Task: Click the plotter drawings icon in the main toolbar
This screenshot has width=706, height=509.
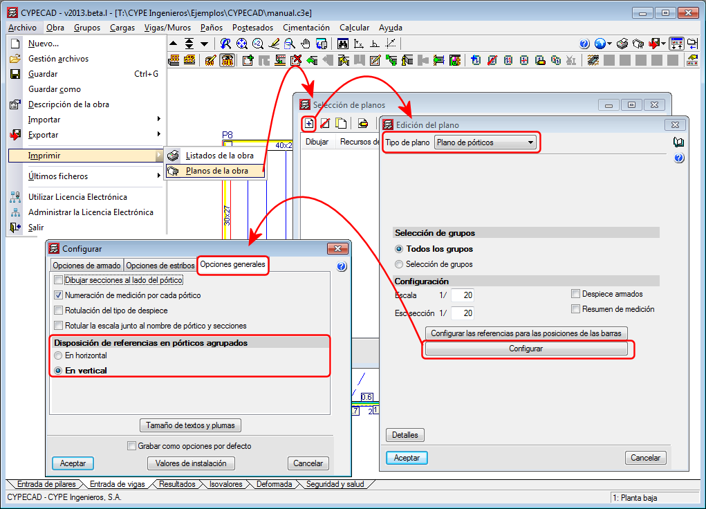Action: tap(638, 44)
